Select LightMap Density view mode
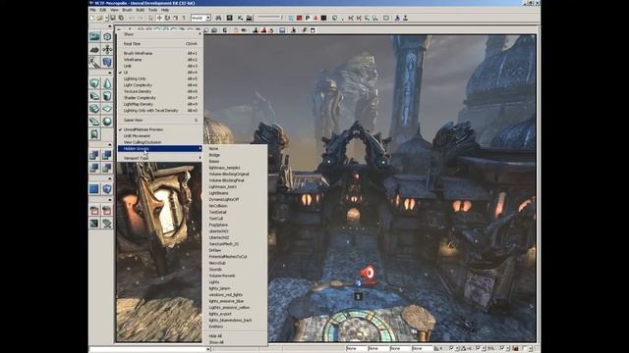Screen dimensions: 629x353 [160, 104]
